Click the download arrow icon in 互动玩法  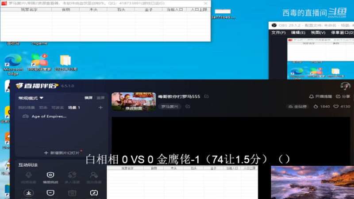pos(29,193)
